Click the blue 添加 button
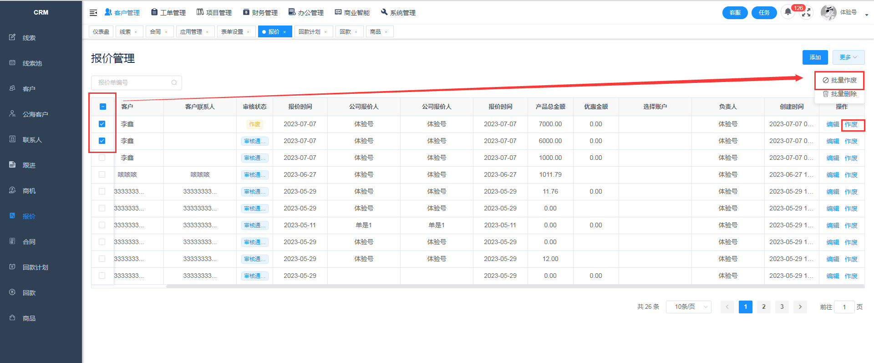This screenshot has height=363, width=874. [815, 57]
